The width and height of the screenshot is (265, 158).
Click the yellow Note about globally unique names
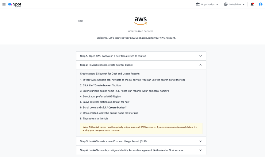pos(141,128)
